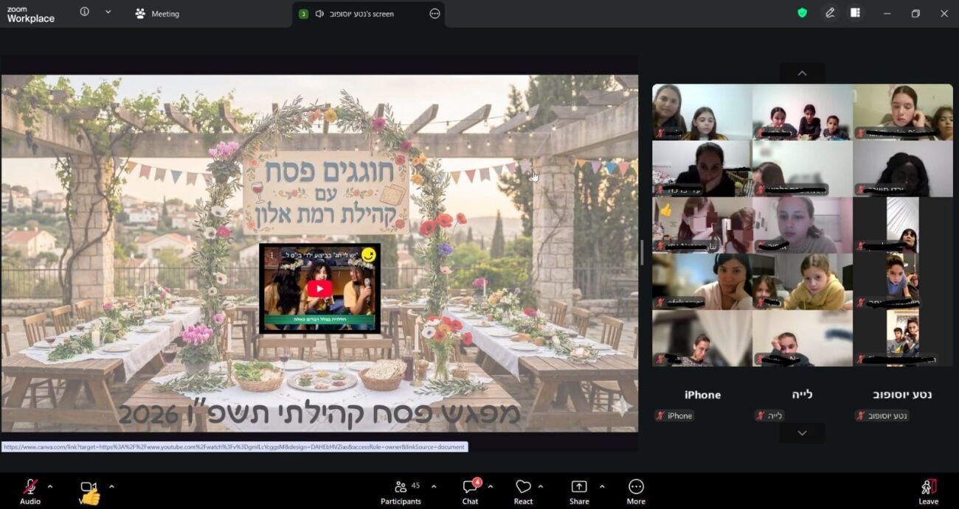The height and width of the screenshot is (509, 959).
Task: Open the React emoji menu
Action: 523,491
